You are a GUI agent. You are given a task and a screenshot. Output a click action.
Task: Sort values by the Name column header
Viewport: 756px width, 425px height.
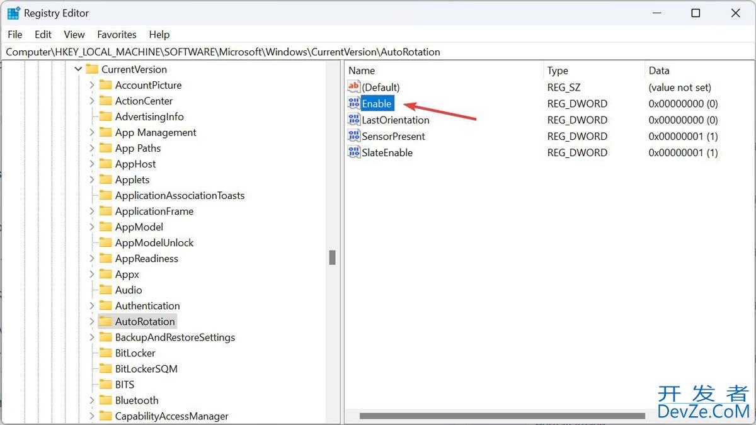pyautogui.click(x=444, y=71)
